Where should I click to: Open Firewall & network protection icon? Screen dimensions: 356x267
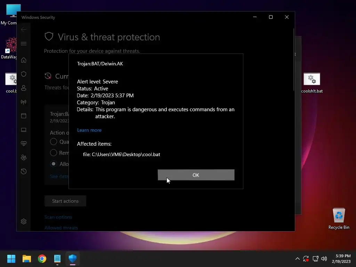[x=24, y=102]
